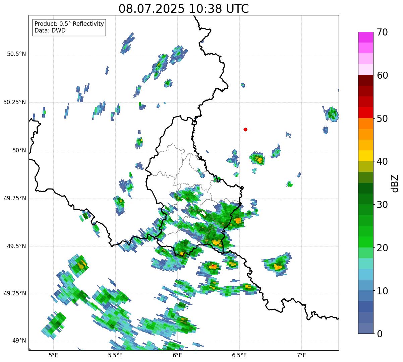Click latitude label 49.5°N
This screenshot has height=362, width=403.
pos(16,246)
